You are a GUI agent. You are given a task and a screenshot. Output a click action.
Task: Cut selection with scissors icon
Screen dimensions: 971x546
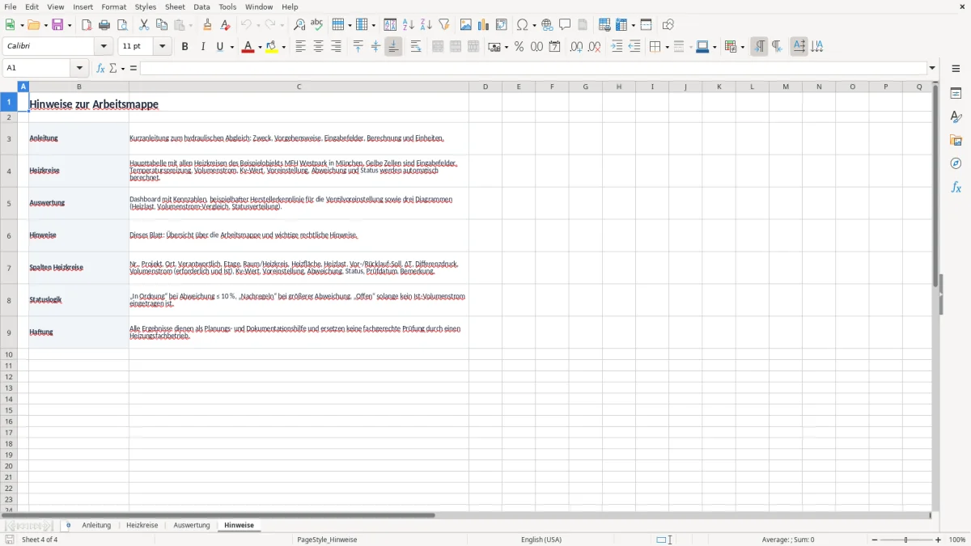144,25
